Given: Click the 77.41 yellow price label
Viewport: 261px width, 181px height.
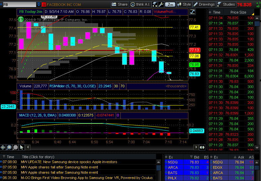Looking at the screenshot, I should click(x=194, y=27).
